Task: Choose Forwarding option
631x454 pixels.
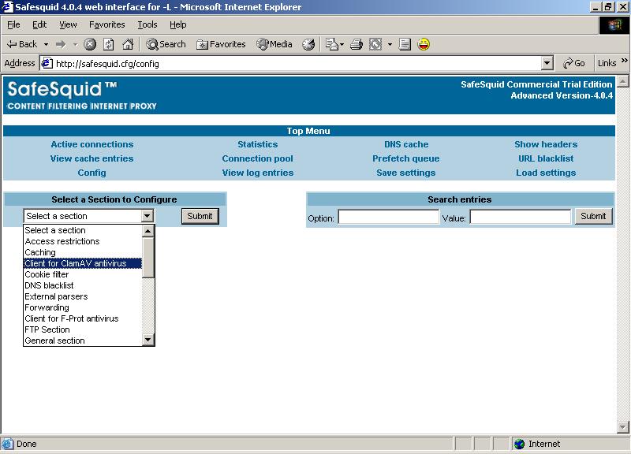Action: tap(83, 307)
